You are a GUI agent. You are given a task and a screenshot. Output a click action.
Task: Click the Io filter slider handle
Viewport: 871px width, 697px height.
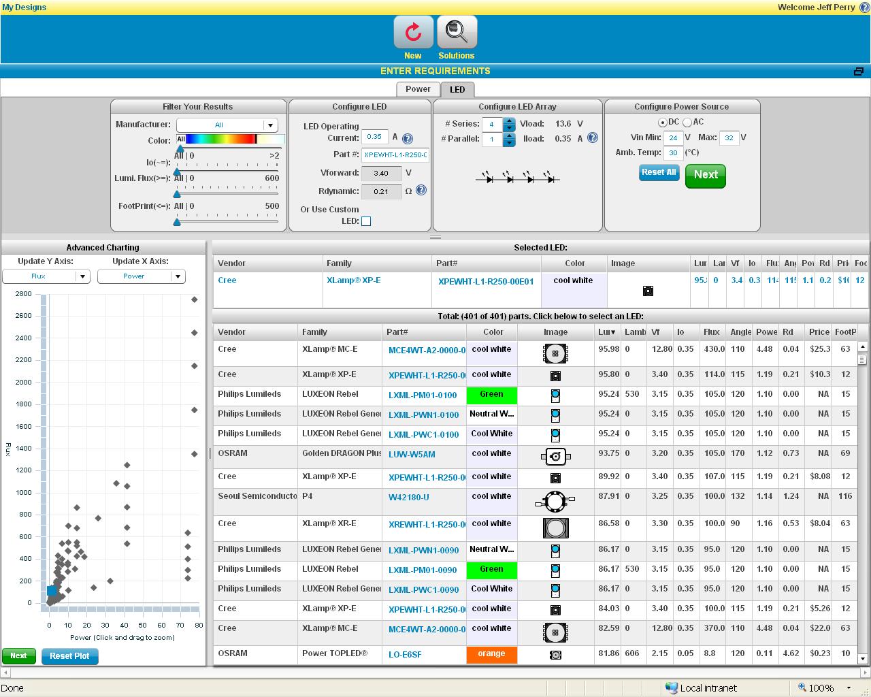(x=177, y=172)
